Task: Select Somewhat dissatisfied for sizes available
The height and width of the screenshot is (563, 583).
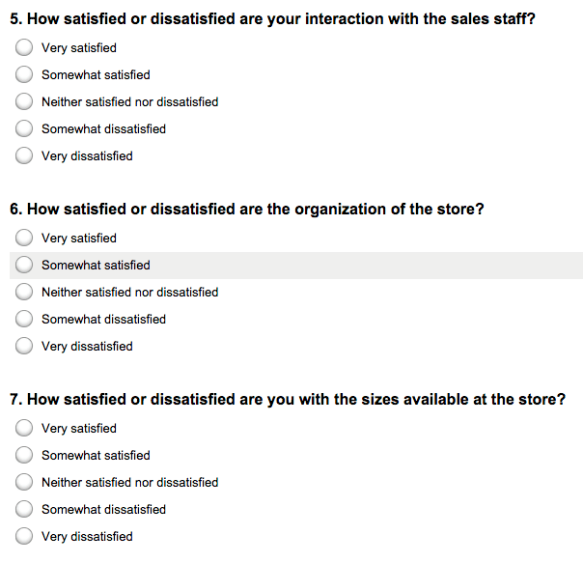Action: click(x=24, y=509)
